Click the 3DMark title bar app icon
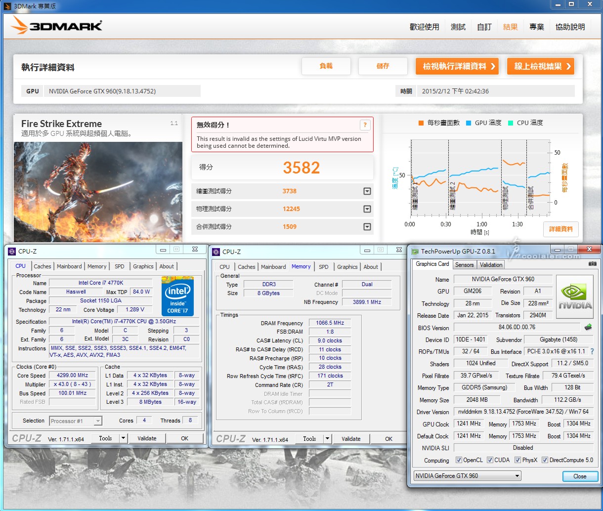The image size is (603, 511). point(7,6)
